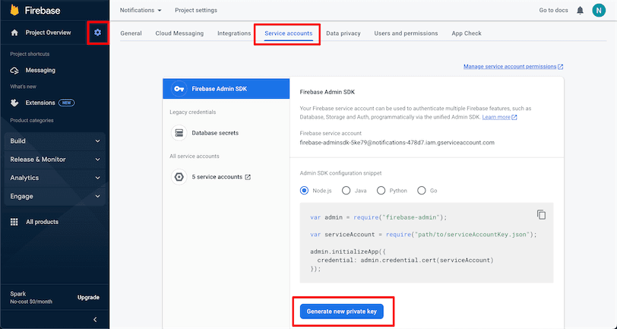Click the All service accounts heading
The image size is (617, 329).
point(195,157)
